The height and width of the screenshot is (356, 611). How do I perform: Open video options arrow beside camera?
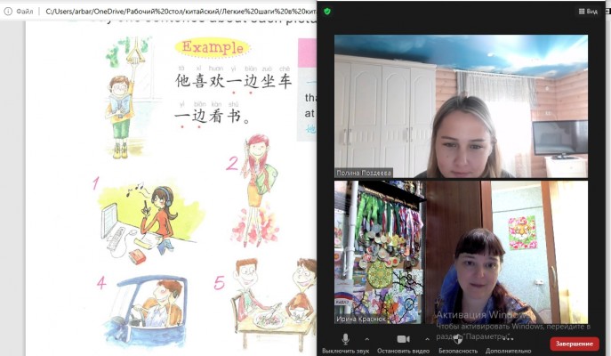(428, 339)
